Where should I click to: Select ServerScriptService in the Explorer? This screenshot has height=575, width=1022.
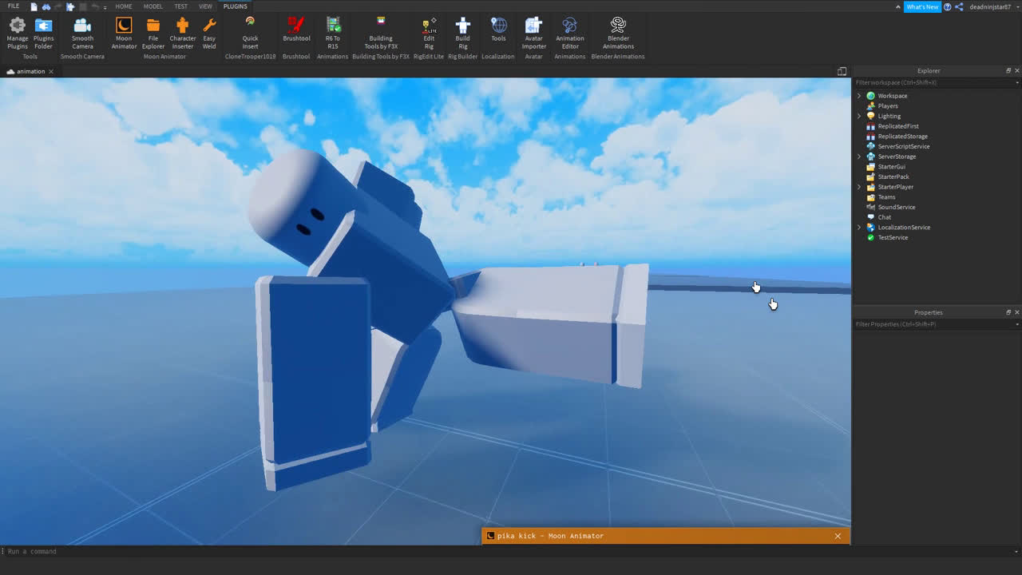[x=903, y=146]
